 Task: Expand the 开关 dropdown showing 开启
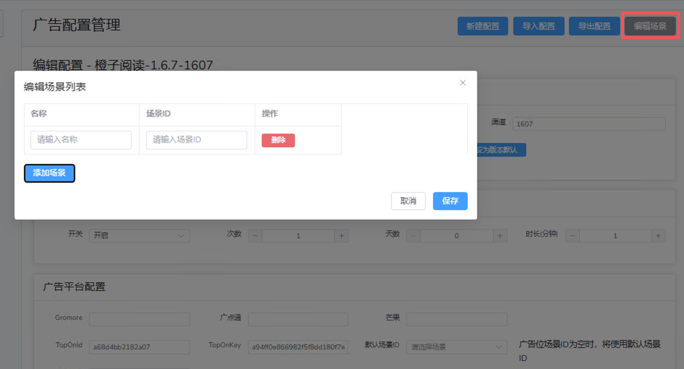139,236
